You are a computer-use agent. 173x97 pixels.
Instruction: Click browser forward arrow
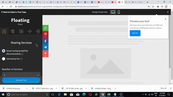(7, 6)
